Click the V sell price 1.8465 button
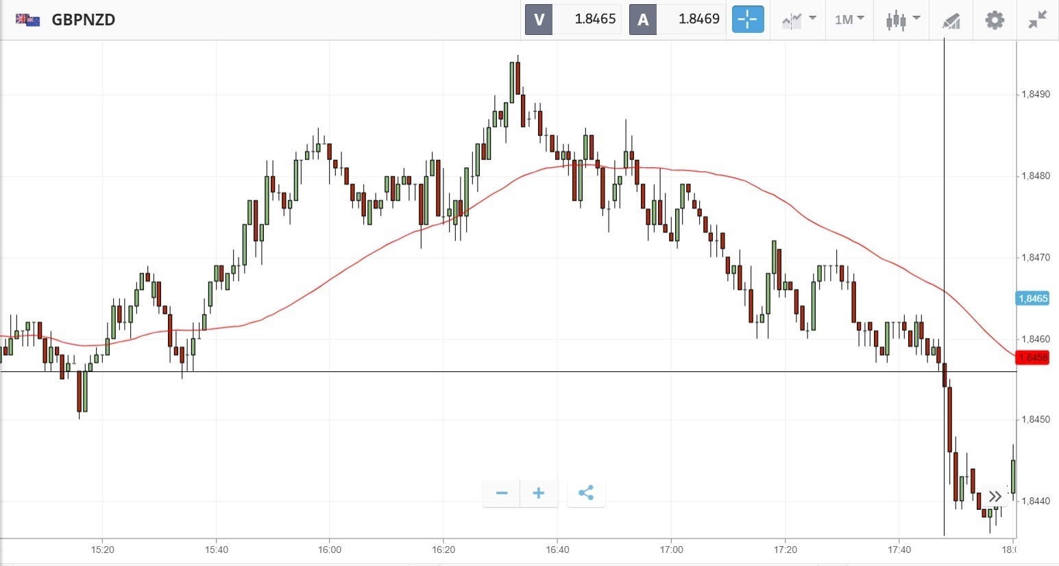Viewport: 1059px width, 566px height. [573, 19]
